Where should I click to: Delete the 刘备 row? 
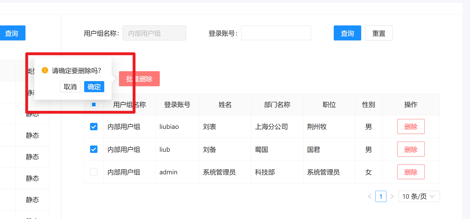(x=411, y=149)
